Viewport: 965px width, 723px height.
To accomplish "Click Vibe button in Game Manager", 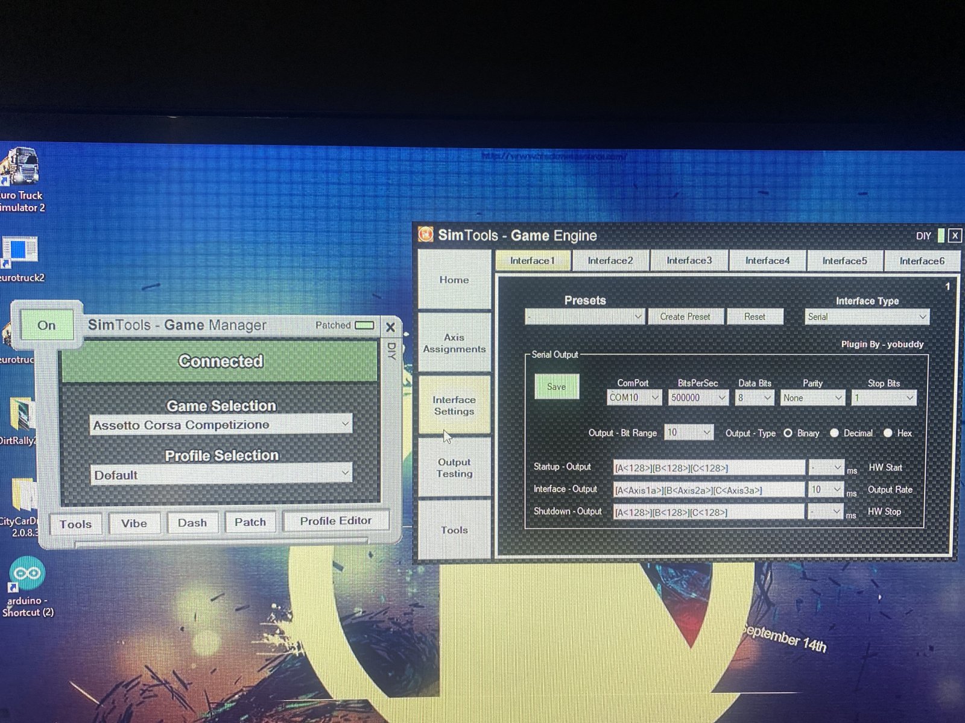I will (x=134, y=523).
